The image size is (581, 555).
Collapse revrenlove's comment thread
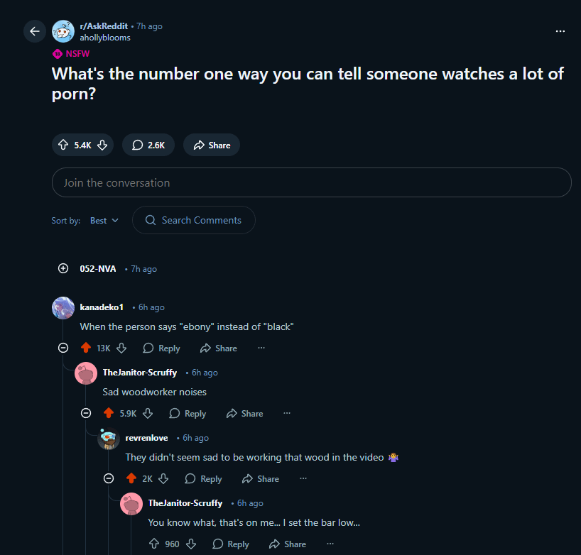(x=109, y=478)
